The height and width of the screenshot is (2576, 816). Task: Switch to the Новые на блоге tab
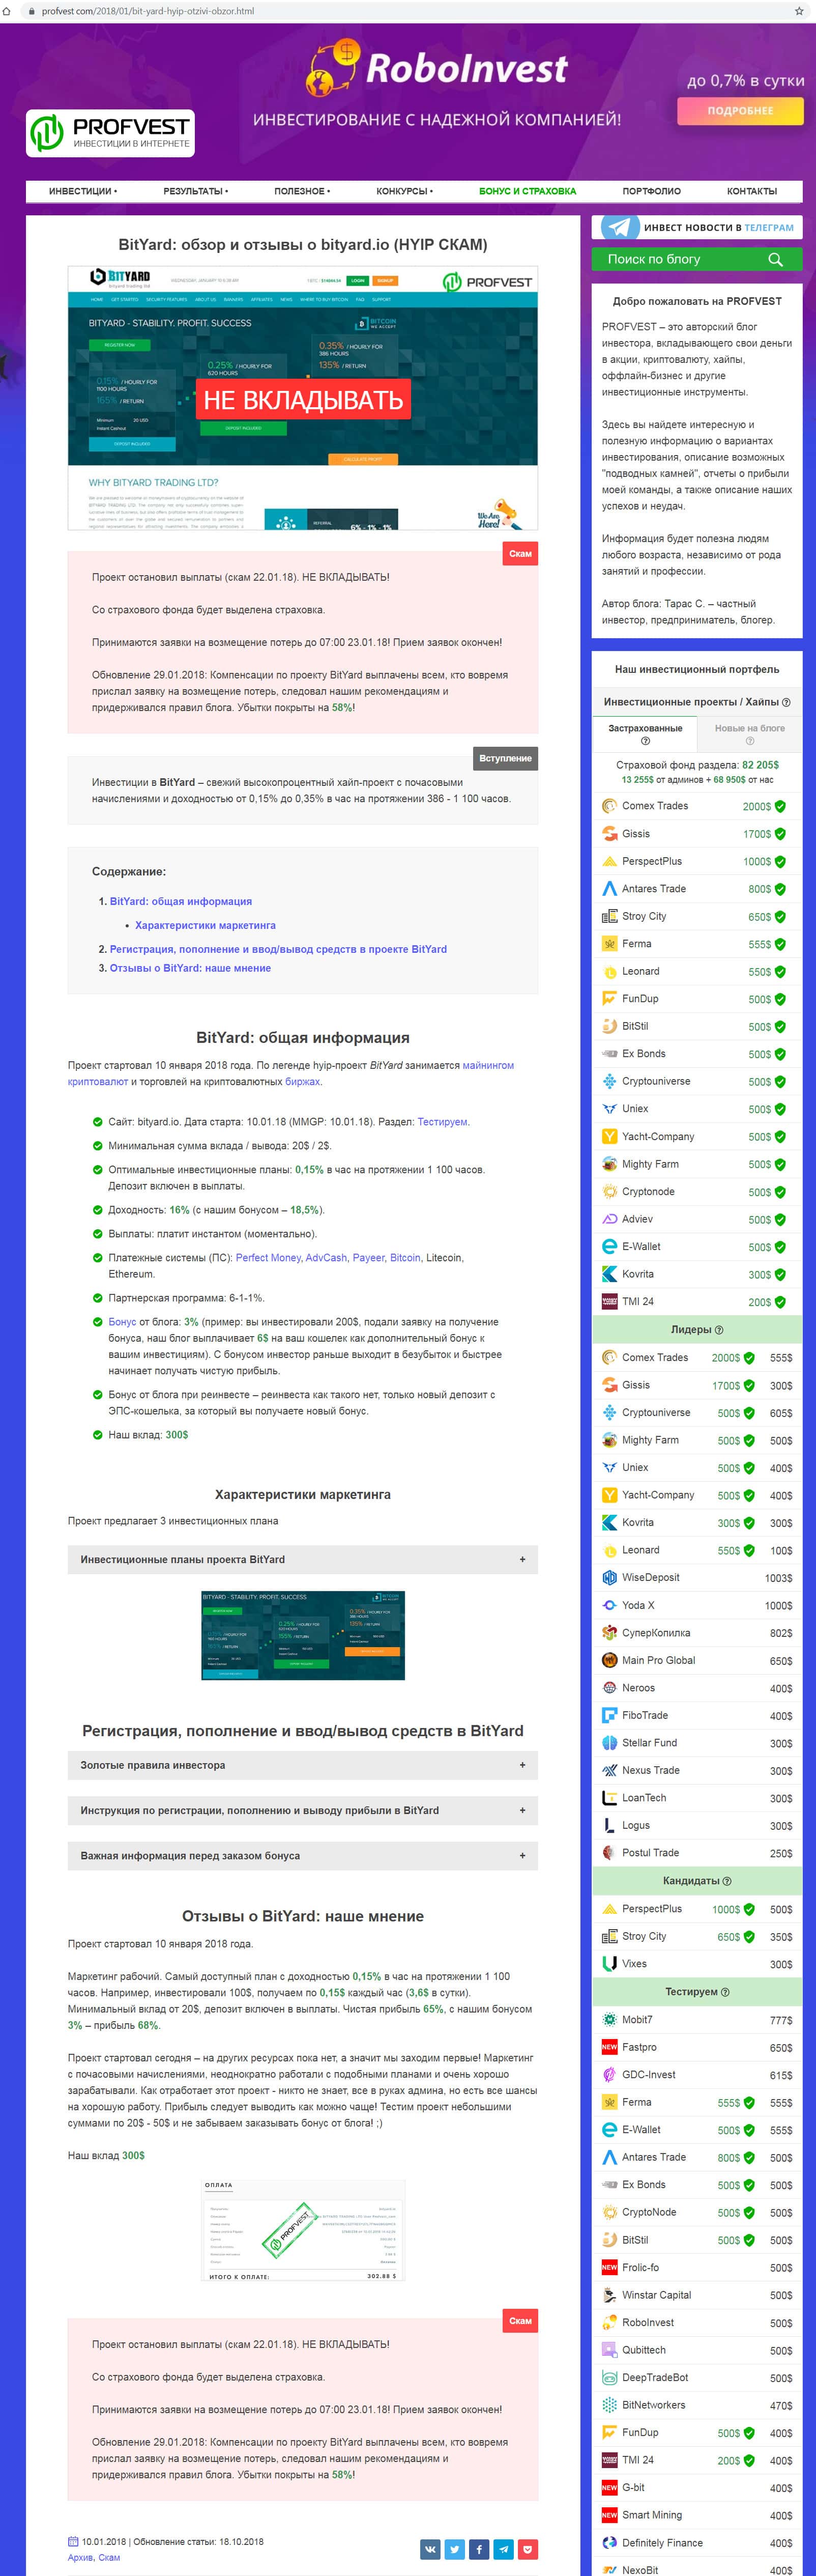point(750,734)
